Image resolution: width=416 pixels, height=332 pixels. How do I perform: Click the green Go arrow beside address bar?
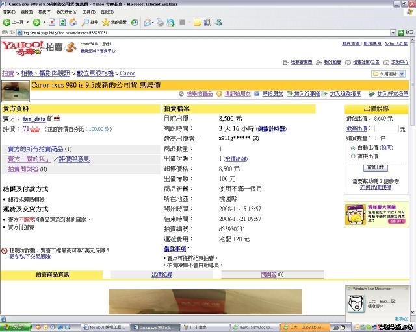(x=401, y=32)
